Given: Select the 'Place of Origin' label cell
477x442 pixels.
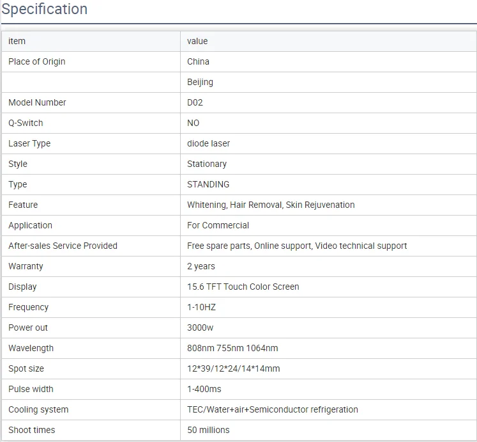Looking at the screenshot, I should click(x=37, y=61).
